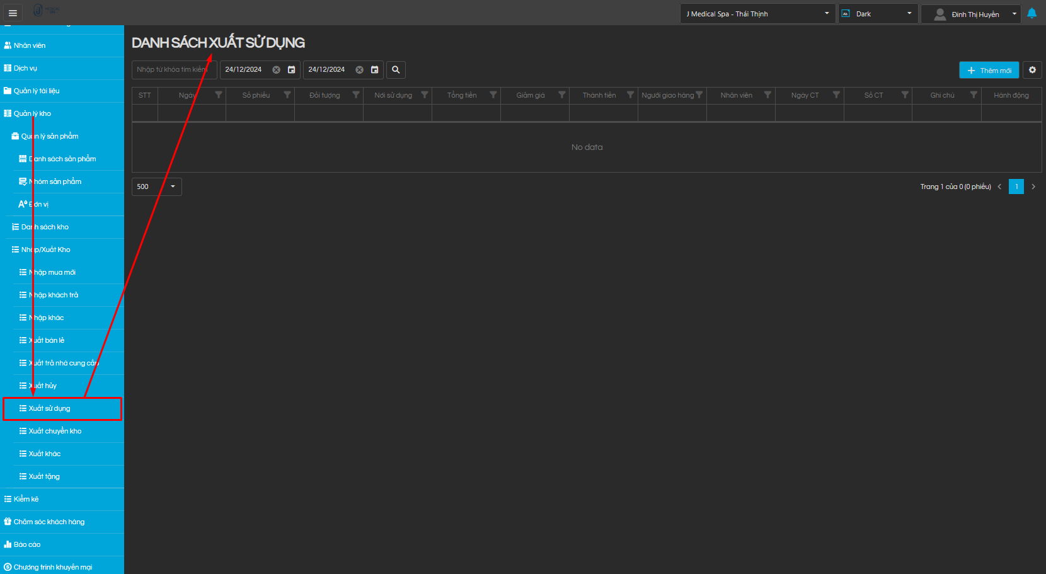
Task: Go to page 1 in pagination
Action: [x=1016, y=187]
